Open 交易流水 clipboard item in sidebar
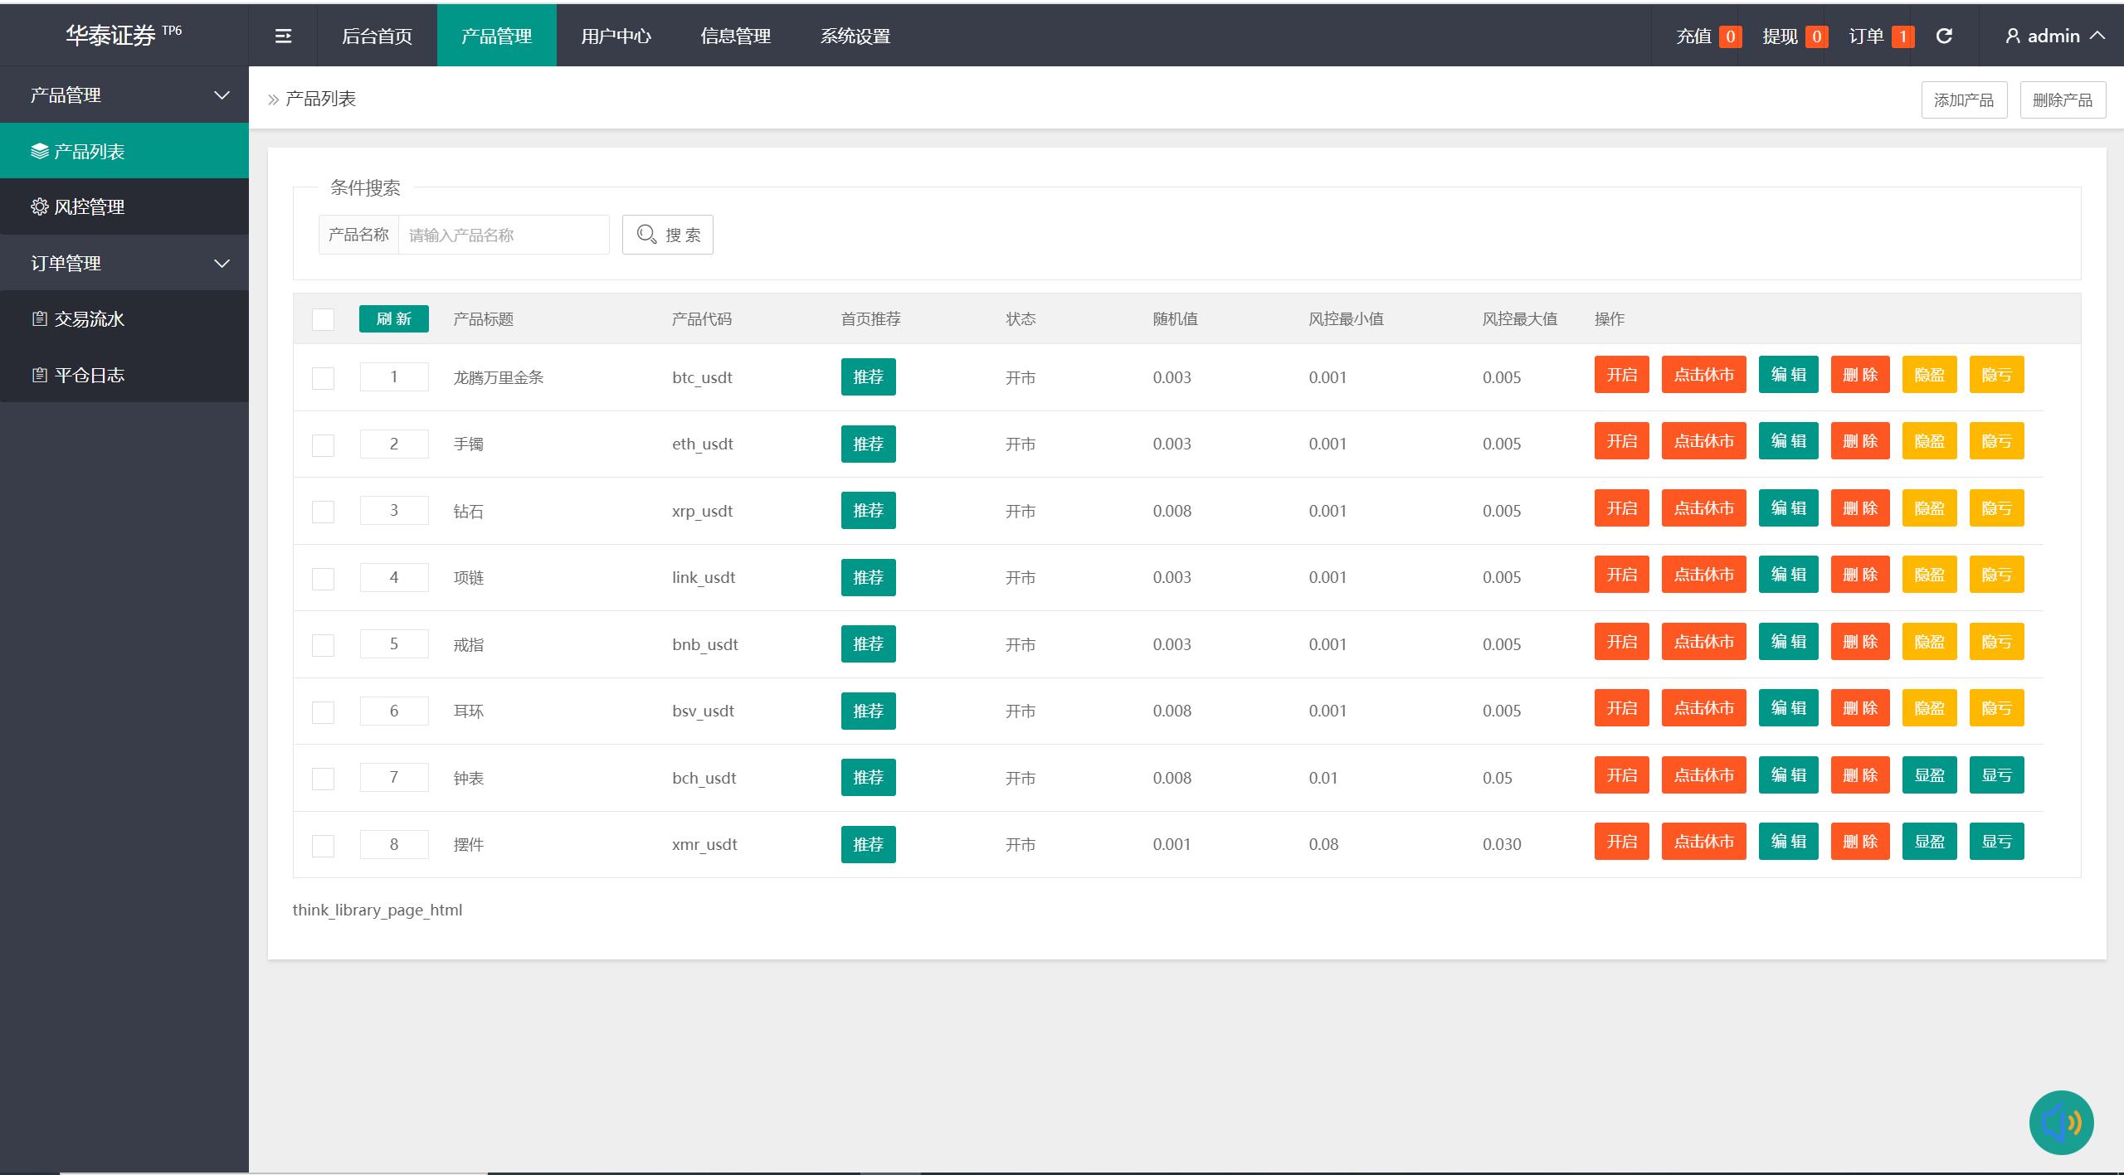Image resolution: width=2124 pixels, height=1175 pixels. [124, 318]
